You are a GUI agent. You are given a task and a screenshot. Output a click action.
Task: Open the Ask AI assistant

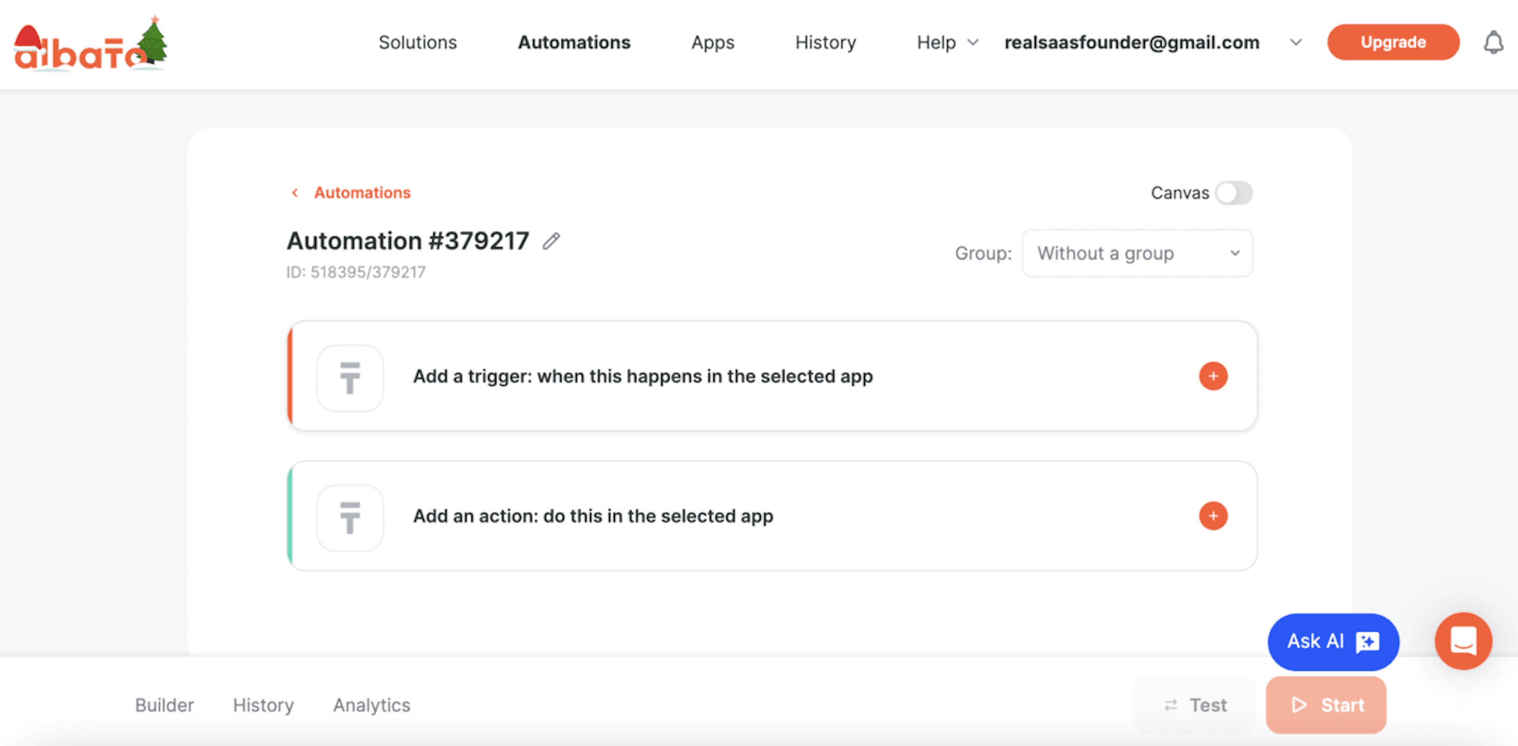pyautogui.click(x=1333, y=641)
